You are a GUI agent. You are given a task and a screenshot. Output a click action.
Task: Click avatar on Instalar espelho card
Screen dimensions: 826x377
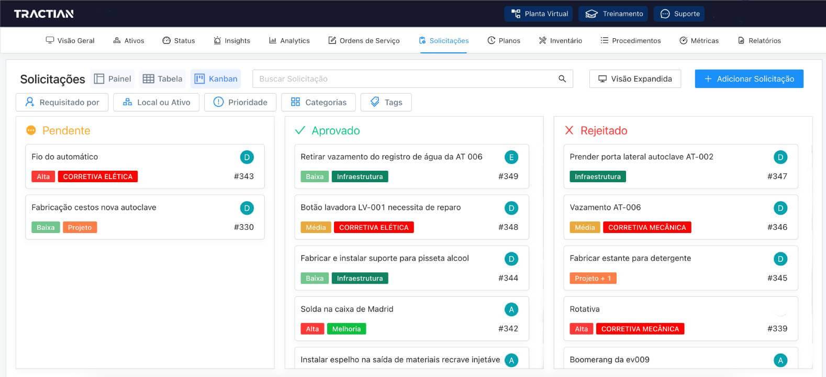[x=511, y=360]
